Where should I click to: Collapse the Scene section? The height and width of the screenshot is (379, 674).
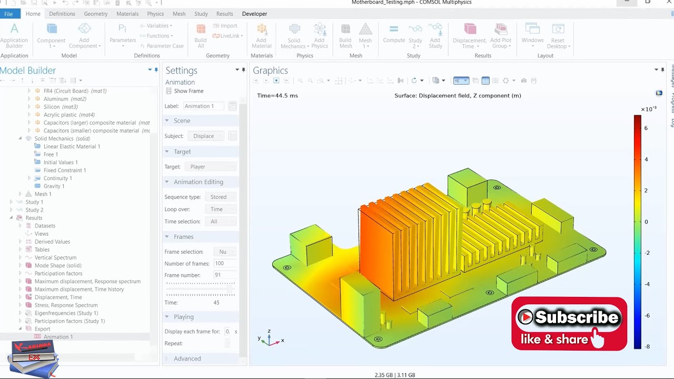click(167, 121)
